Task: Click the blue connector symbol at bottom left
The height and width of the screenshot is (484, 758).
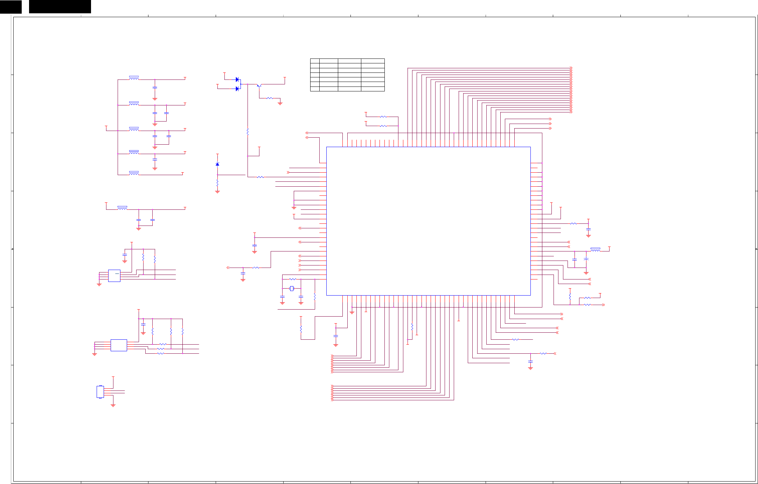Action: 100,392
